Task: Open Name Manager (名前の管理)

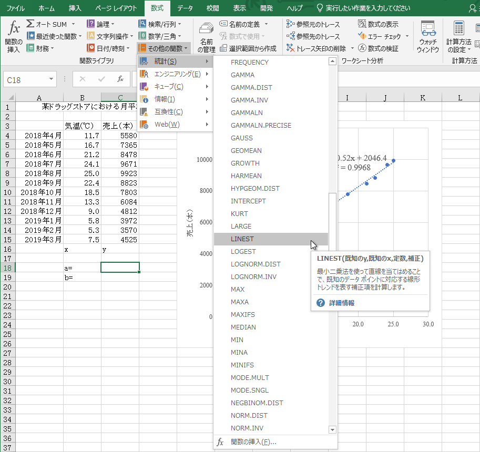Action: tap(206, 37)
